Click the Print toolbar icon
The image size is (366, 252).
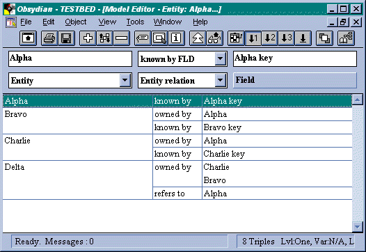coord(49,38)
